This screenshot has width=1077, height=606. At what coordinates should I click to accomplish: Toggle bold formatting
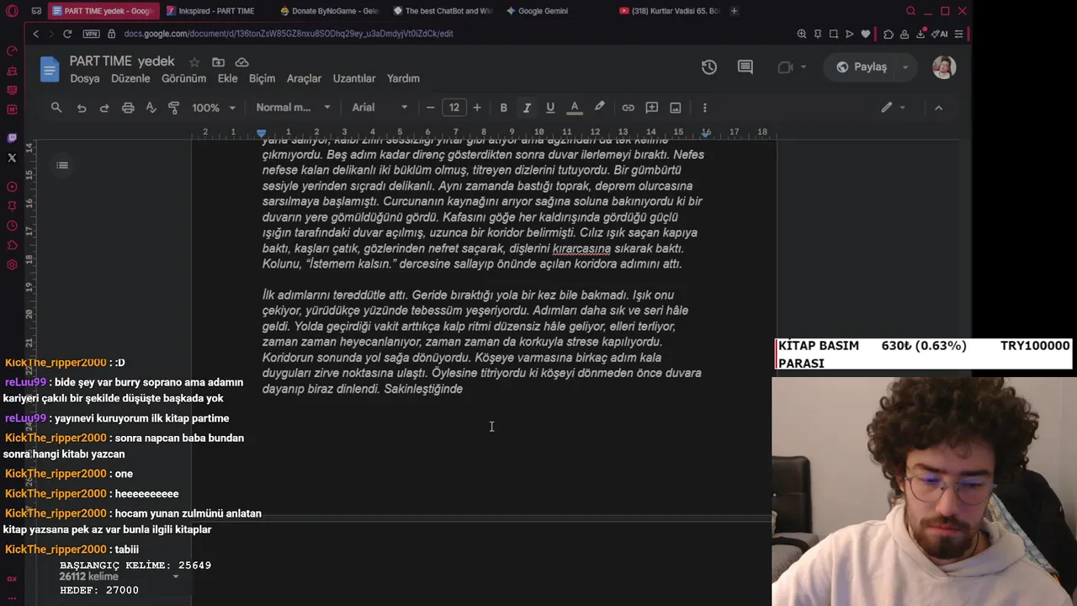tap(503, 108)
